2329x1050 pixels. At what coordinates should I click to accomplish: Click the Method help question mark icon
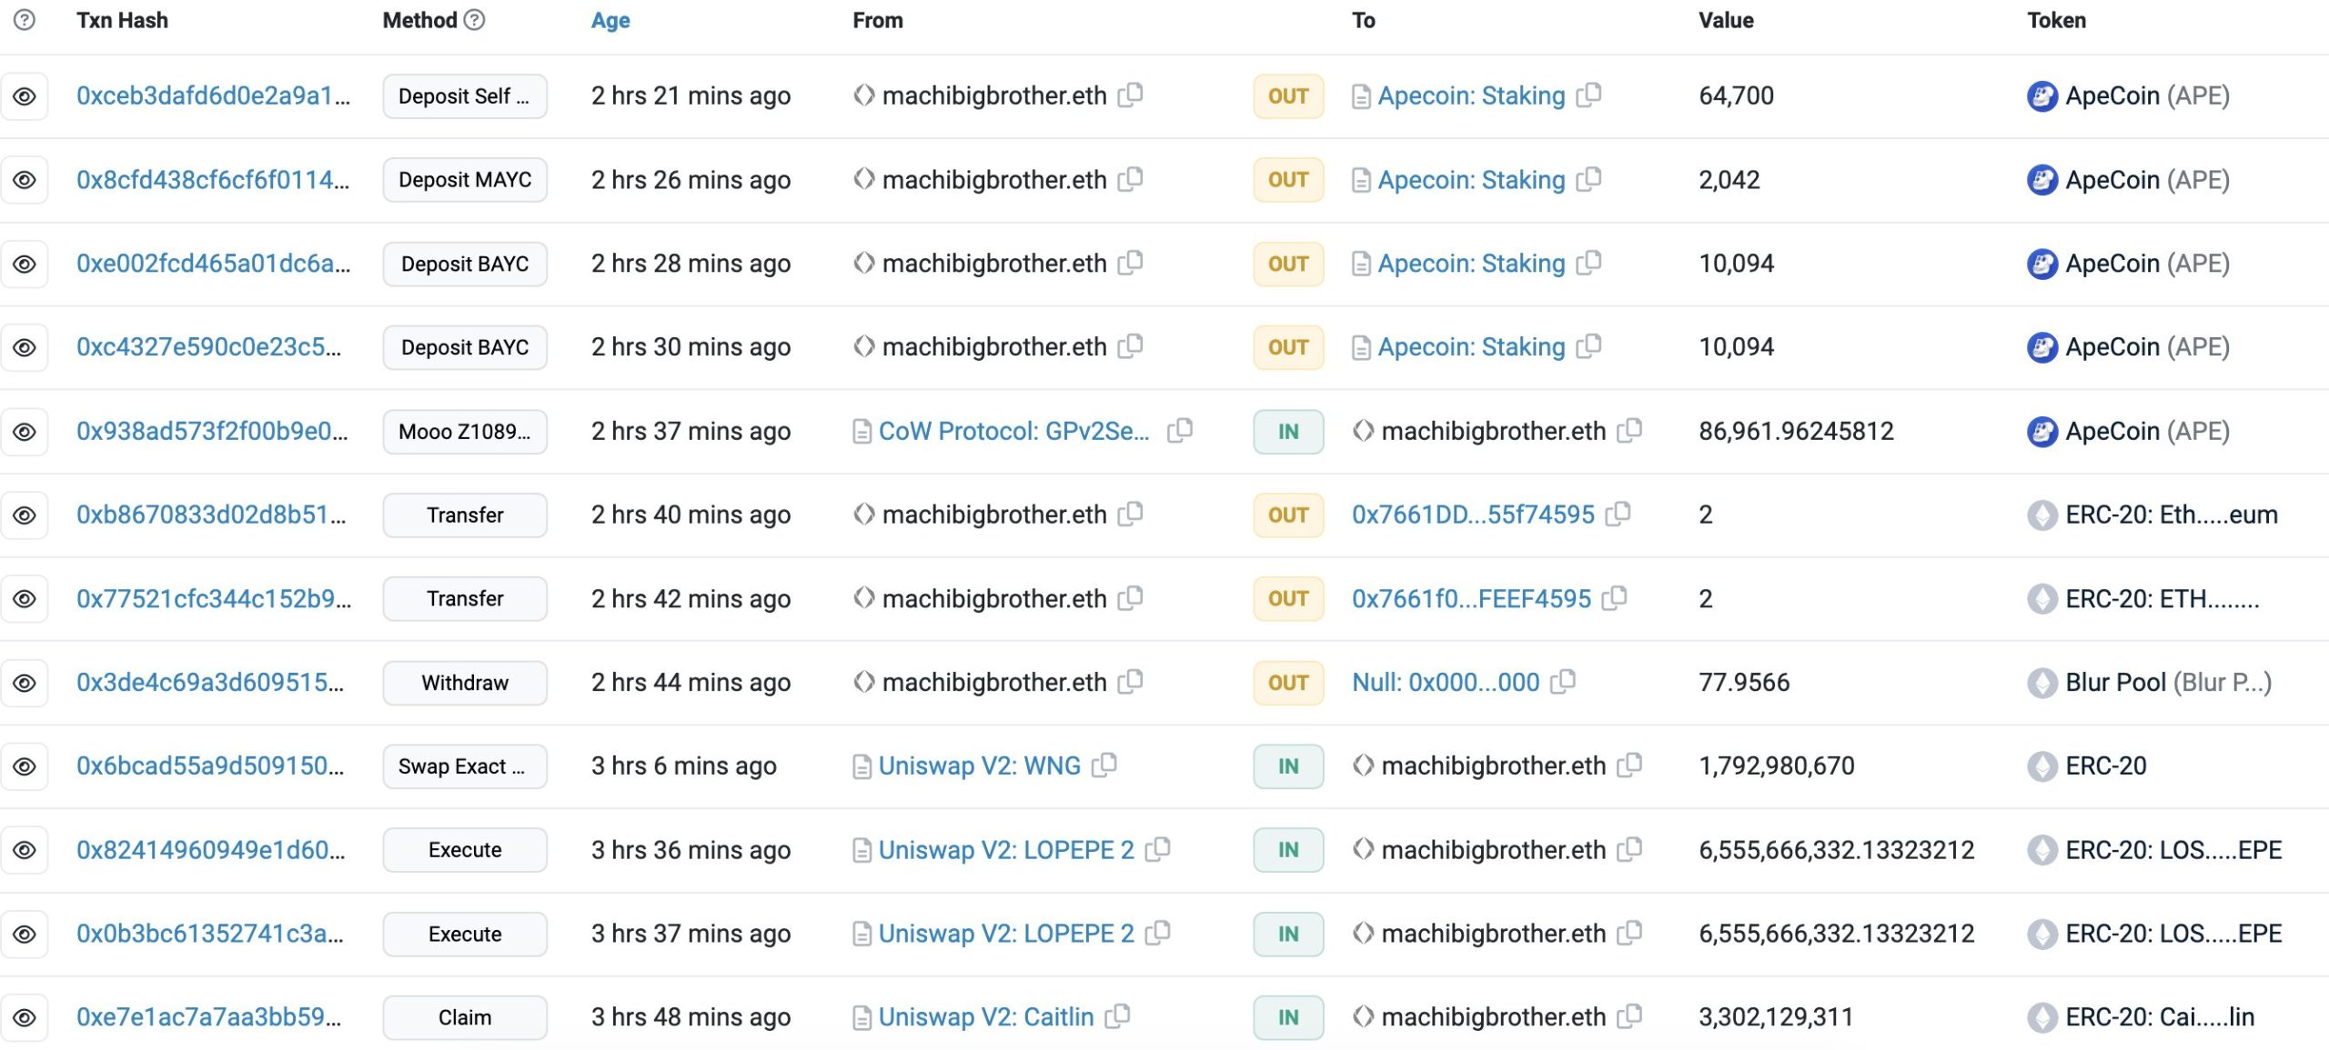click(x=475, y=20)
